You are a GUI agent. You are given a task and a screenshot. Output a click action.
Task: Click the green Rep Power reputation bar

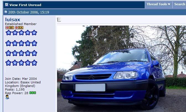click(33, 93)
